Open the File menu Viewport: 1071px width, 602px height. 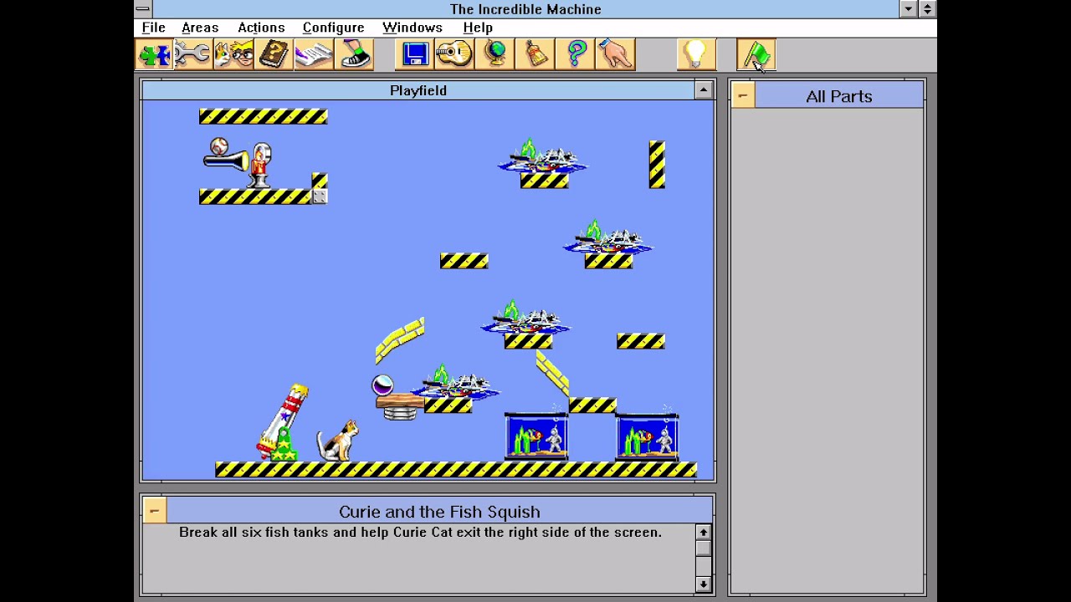pyautogui.click(x=153, y=28)
